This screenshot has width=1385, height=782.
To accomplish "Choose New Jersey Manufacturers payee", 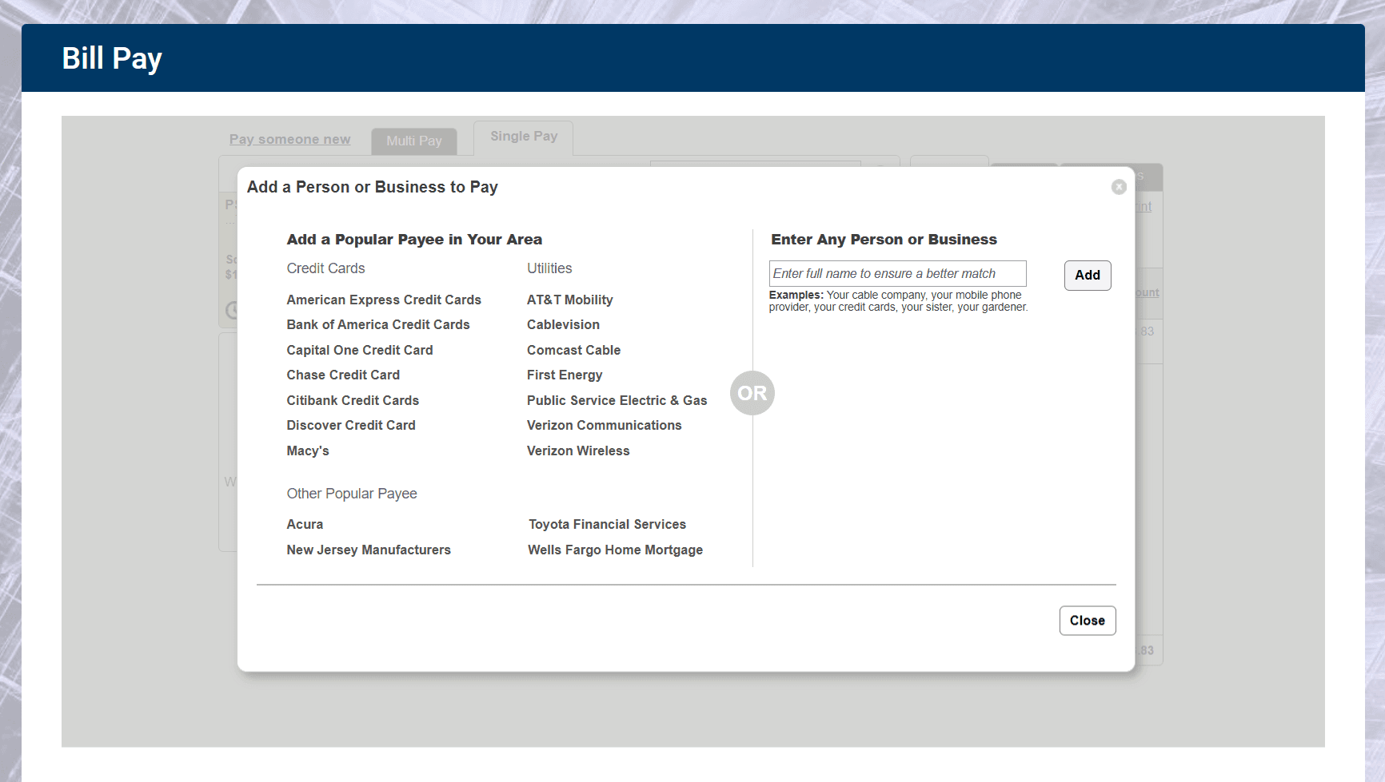I will (x=369, y=550).
